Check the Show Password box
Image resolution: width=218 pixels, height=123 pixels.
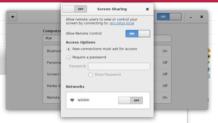click(90, 75)
